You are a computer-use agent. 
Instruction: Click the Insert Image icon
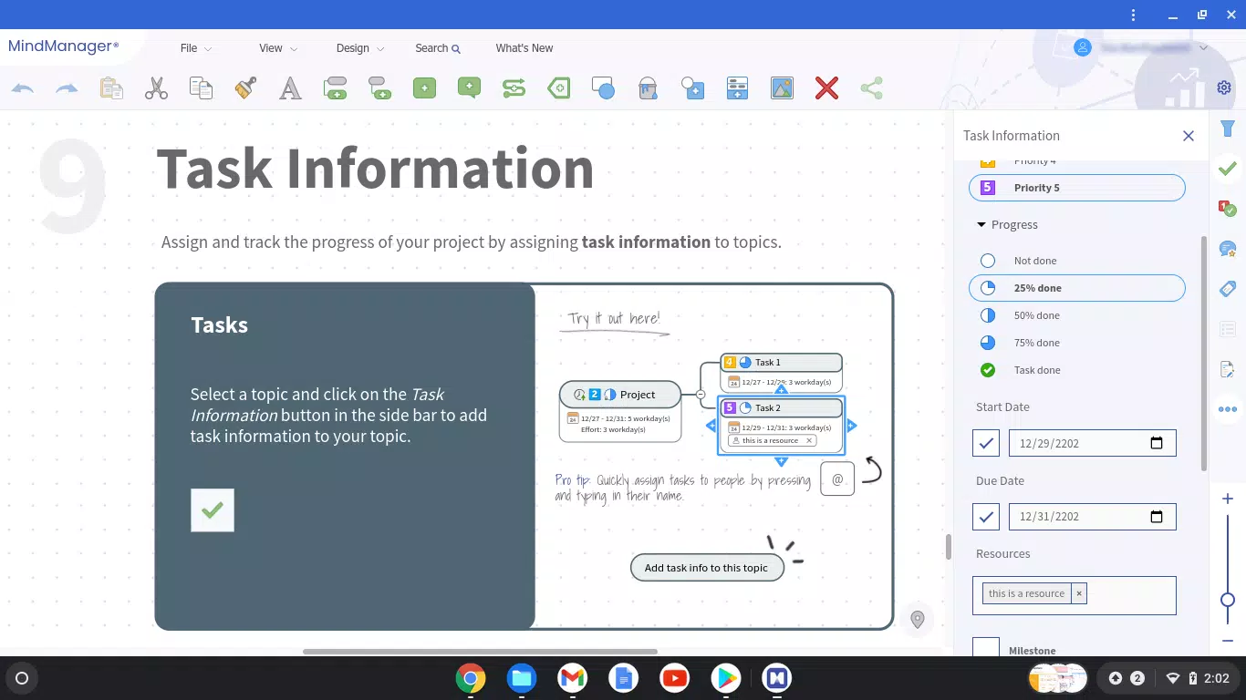pyautogui.click(x=782, y=88)
